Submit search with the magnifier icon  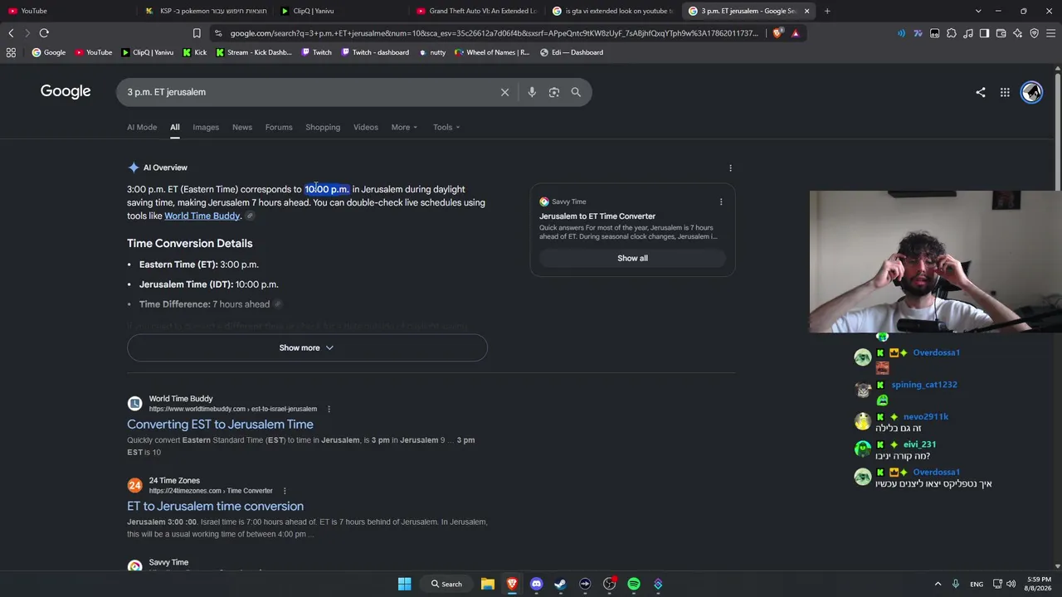coord(576,92)
